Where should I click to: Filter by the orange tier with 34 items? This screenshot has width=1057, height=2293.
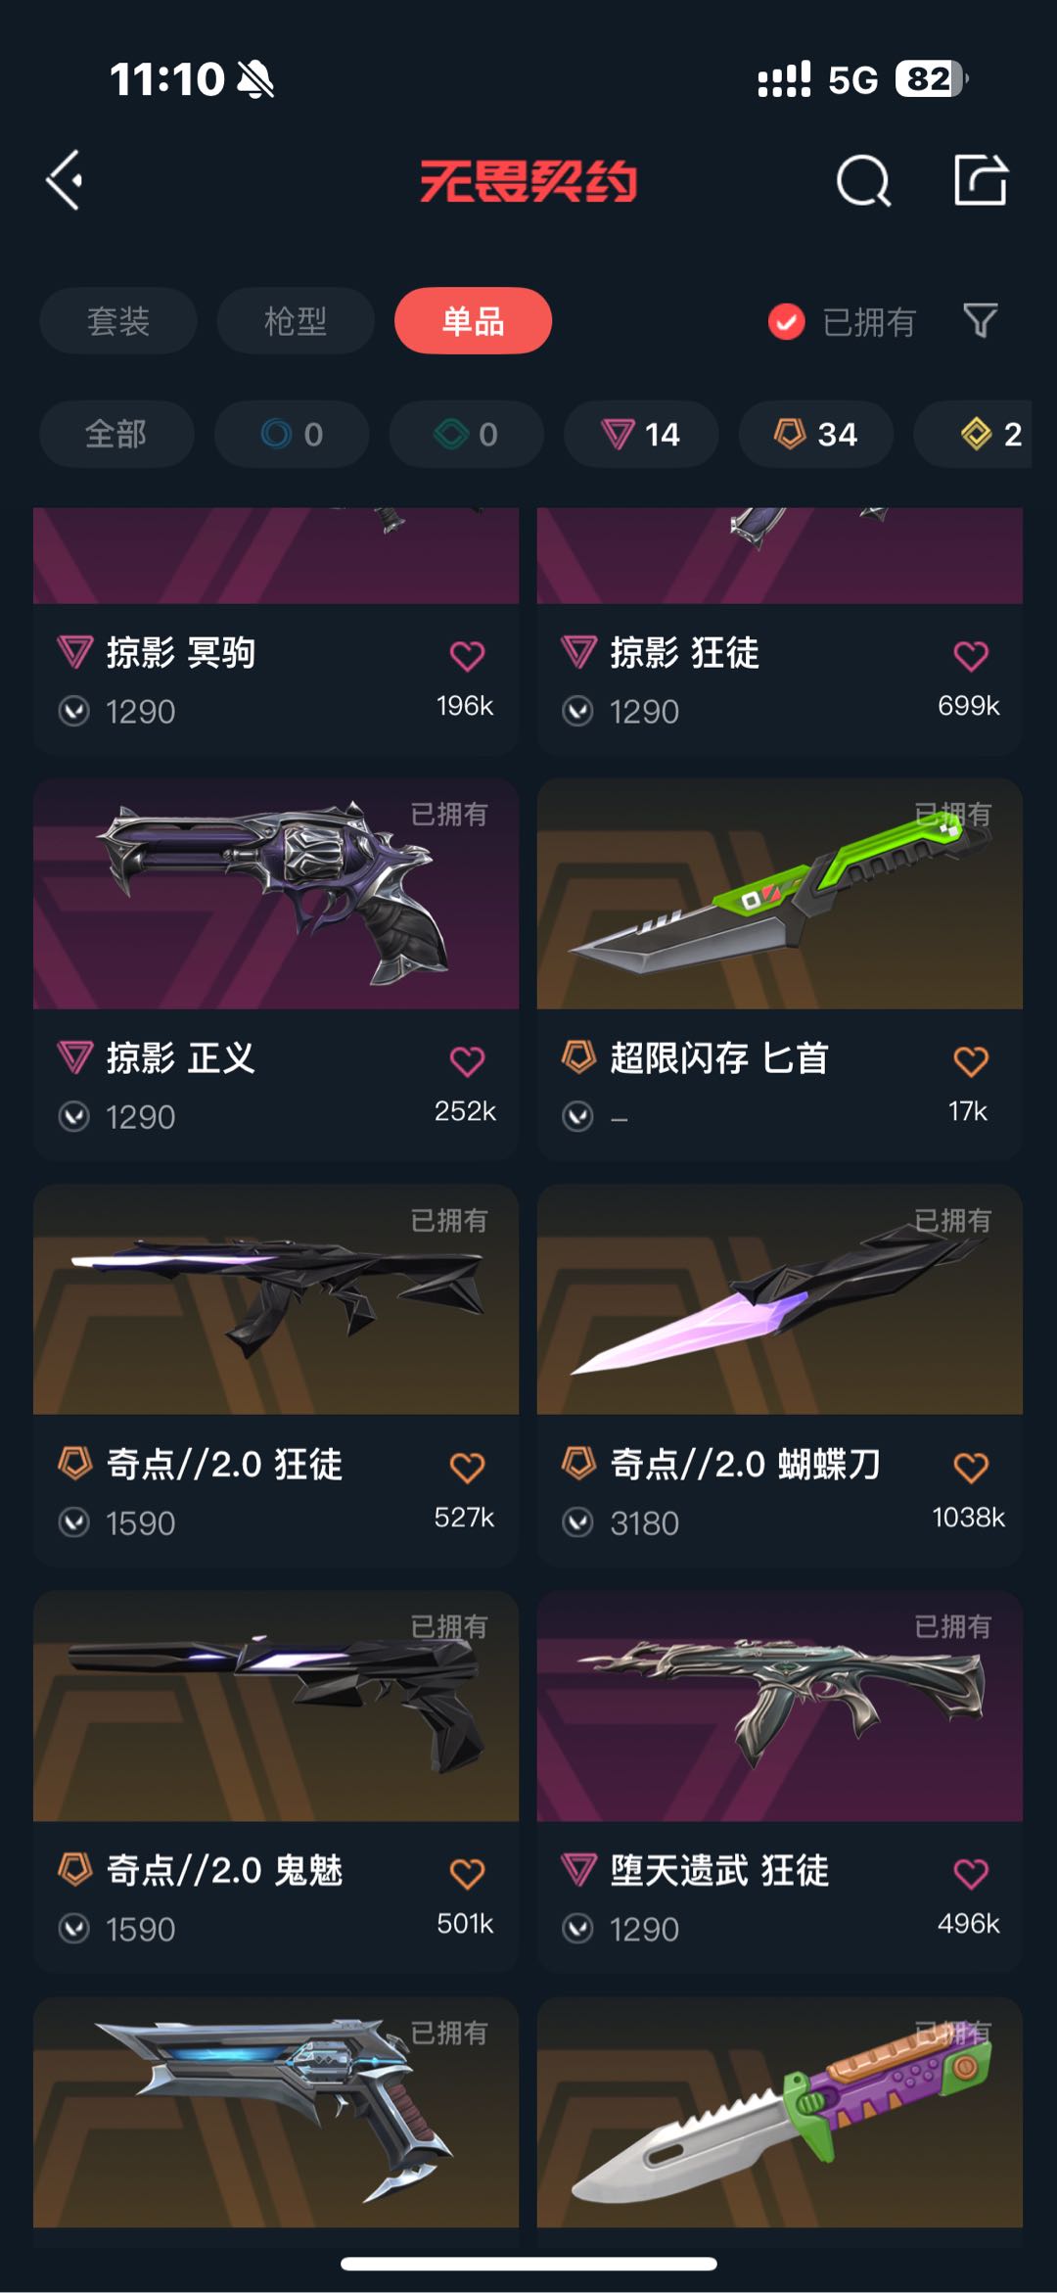[x=816, y=434]
